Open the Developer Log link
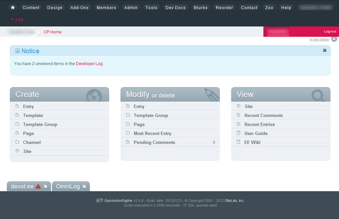Image resolution: width=339 pixels, height=219 pixels. (89, 64)
